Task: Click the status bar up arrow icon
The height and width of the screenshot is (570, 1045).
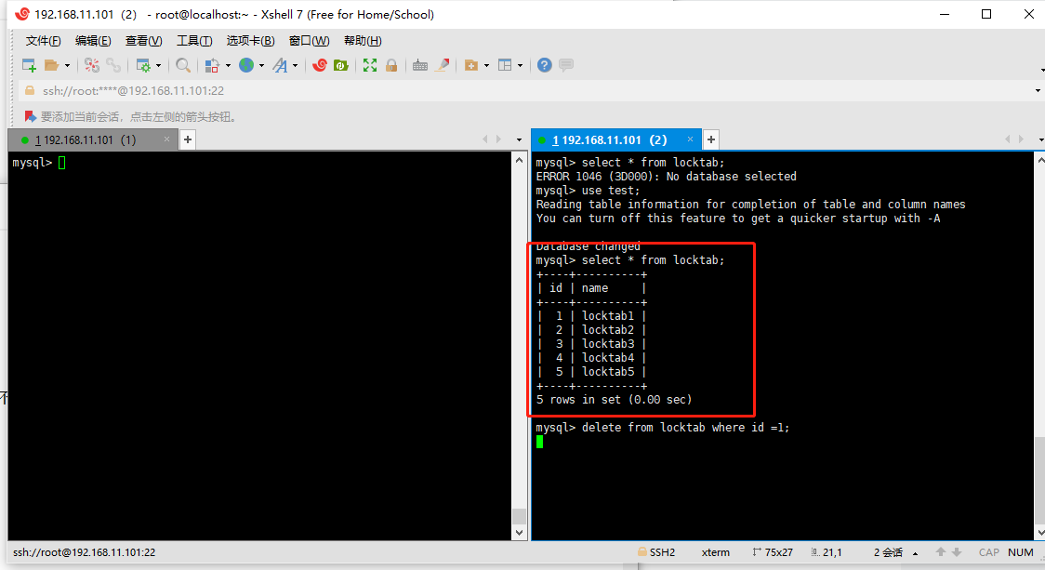Action: point(940,552)
